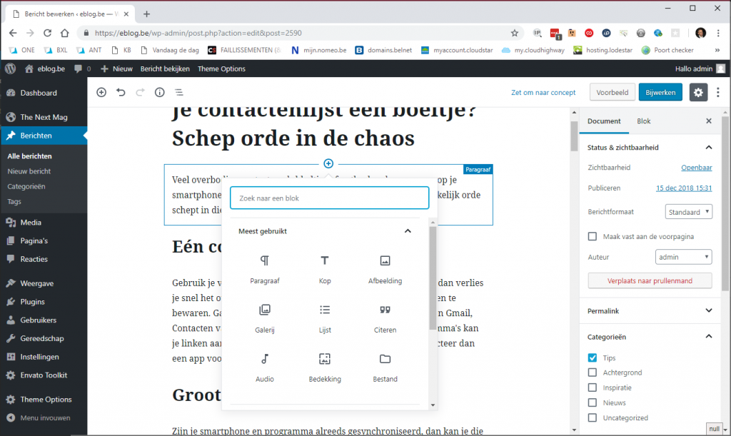Insert an Audio block
The width and height of the screenshot is (731, 436).
point(265,367)
